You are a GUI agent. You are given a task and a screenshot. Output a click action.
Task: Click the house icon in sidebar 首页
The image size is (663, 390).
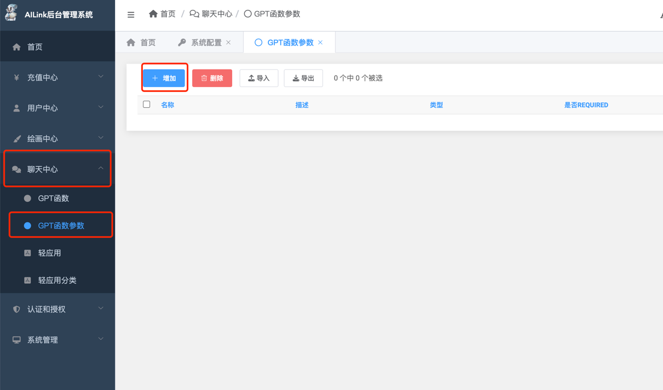[x=16, y=47]
